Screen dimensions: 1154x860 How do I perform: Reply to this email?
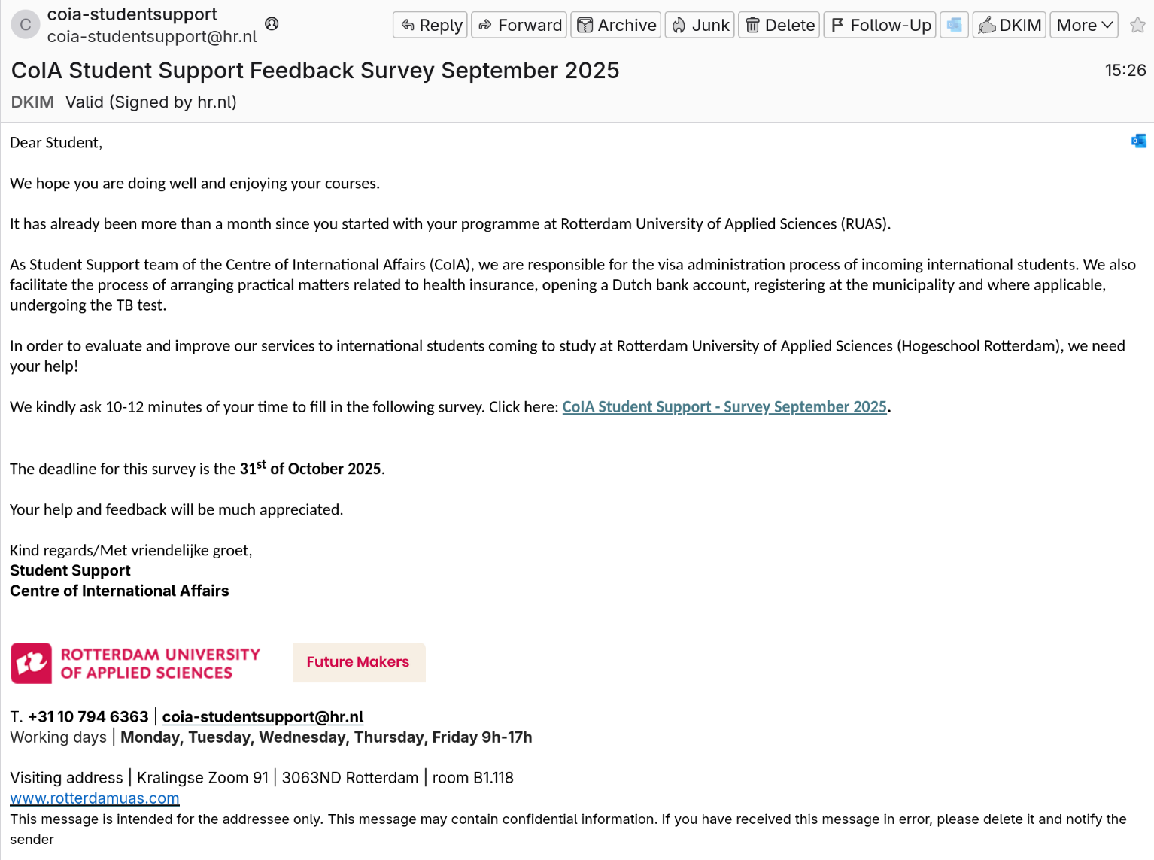(x=430, y=25)
